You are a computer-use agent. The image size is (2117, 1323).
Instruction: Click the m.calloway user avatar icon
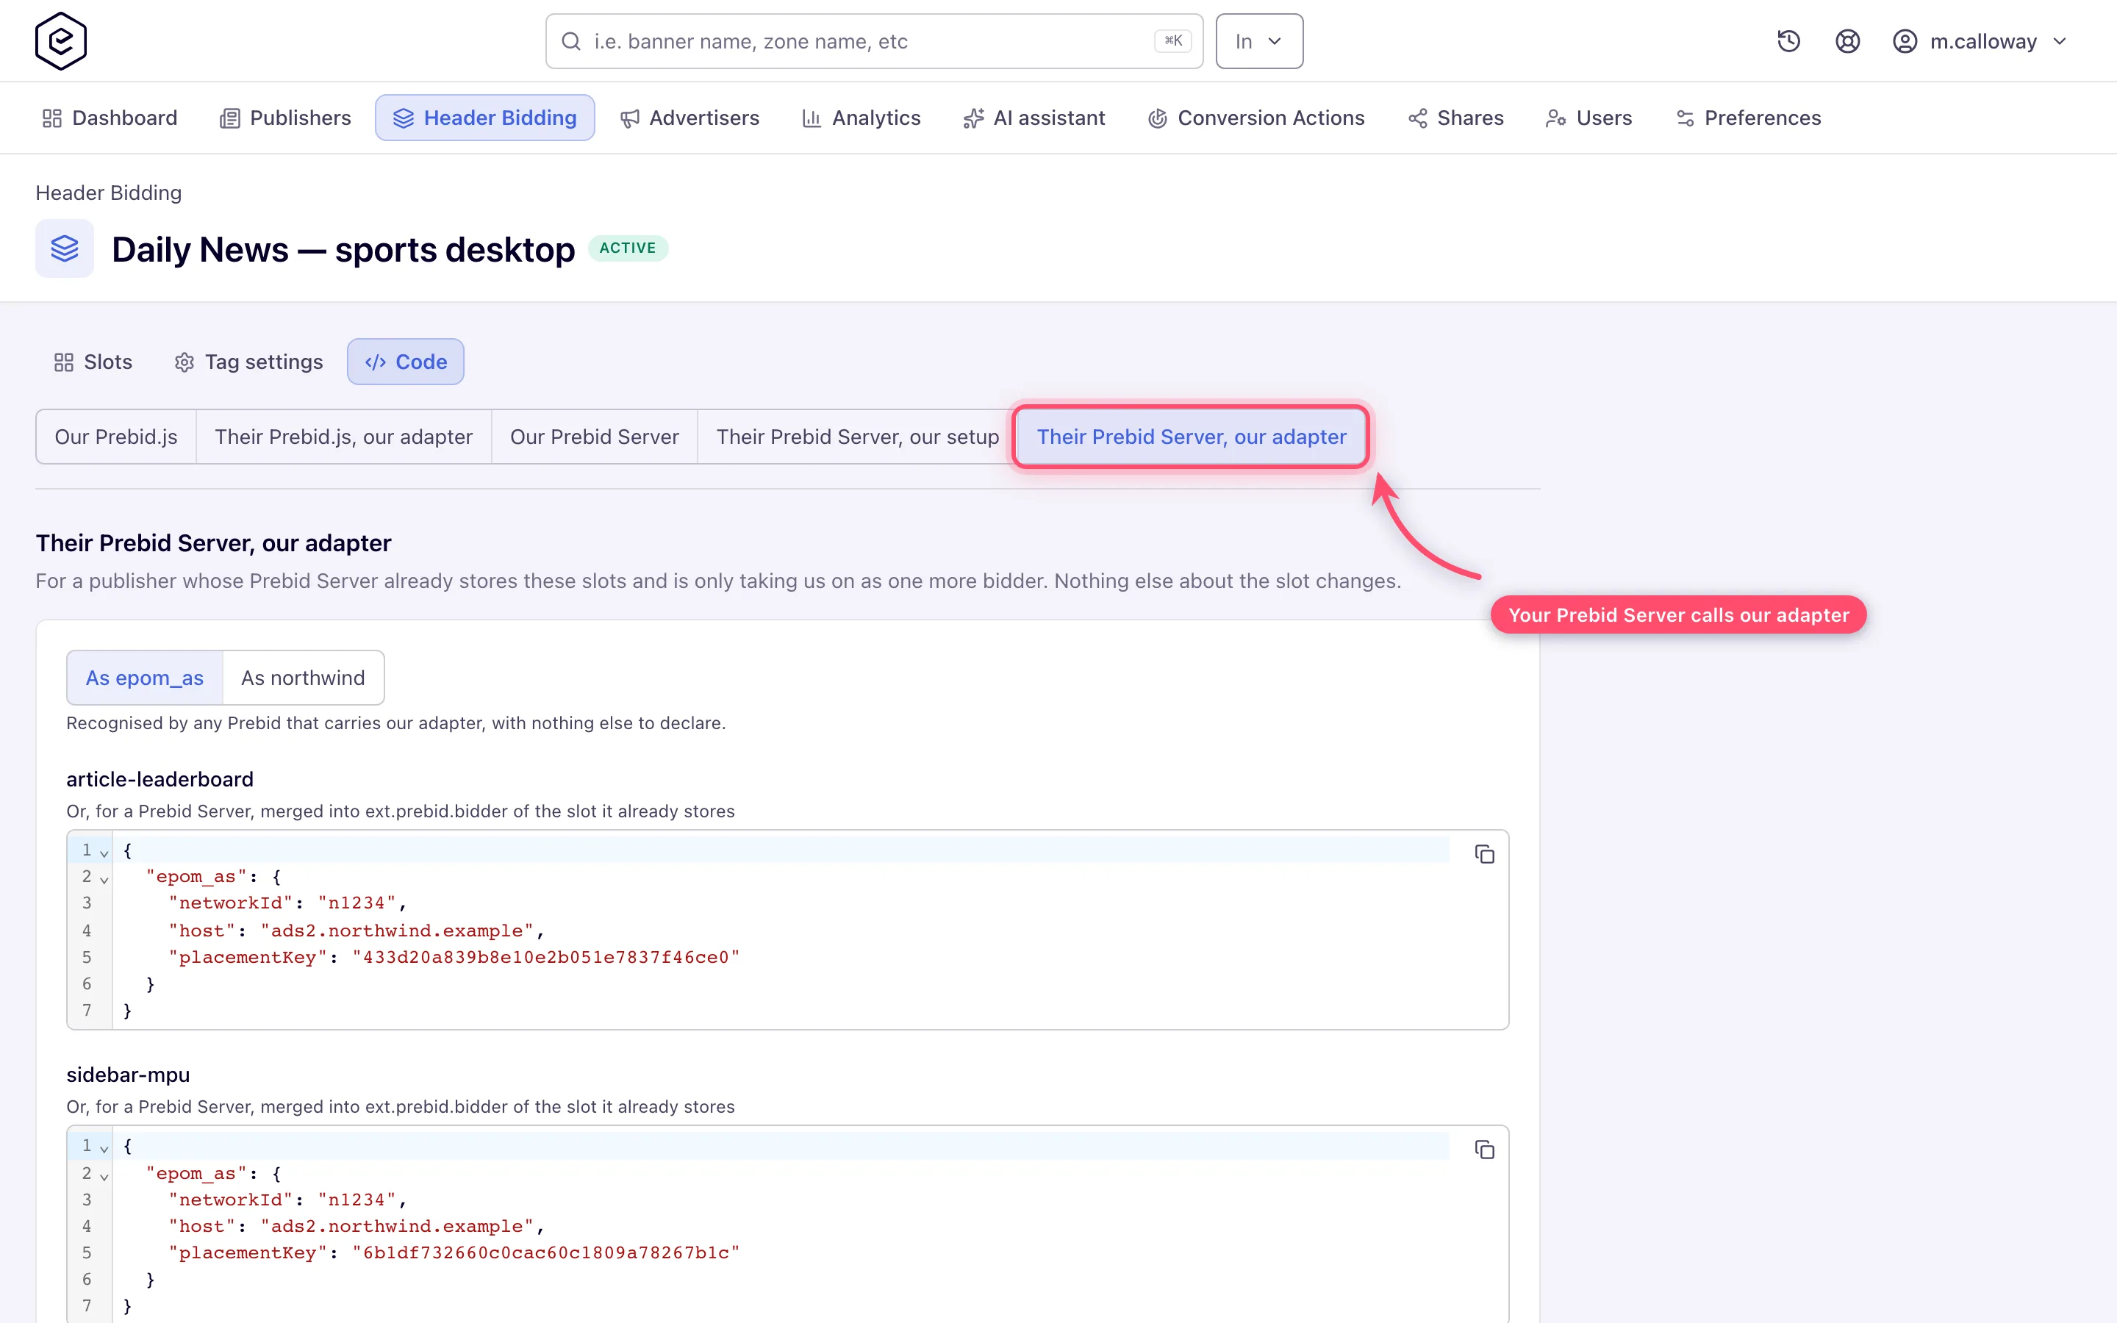(x=1905, y=41)
